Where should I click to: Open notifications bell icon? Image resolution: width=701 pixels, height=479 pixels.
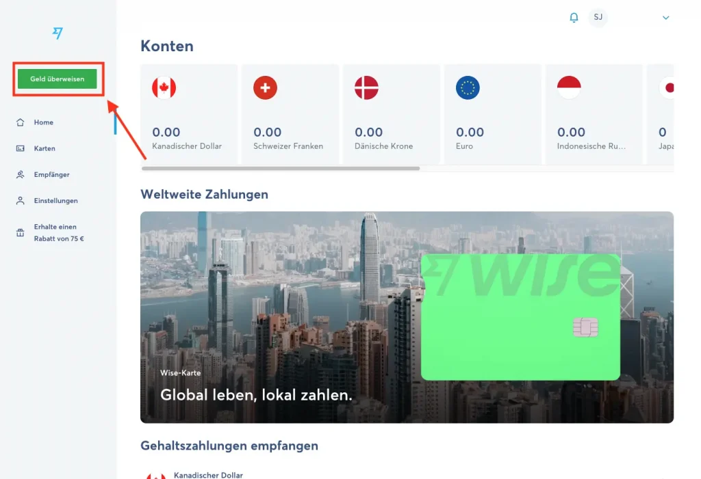pyautogui.click(x=574, y=17)
